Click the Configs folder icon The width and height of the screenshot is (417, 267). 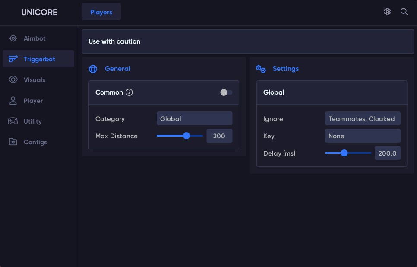pos(13,142)
